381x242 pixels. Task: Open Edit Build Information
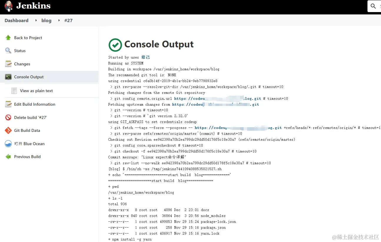(35, 104)
